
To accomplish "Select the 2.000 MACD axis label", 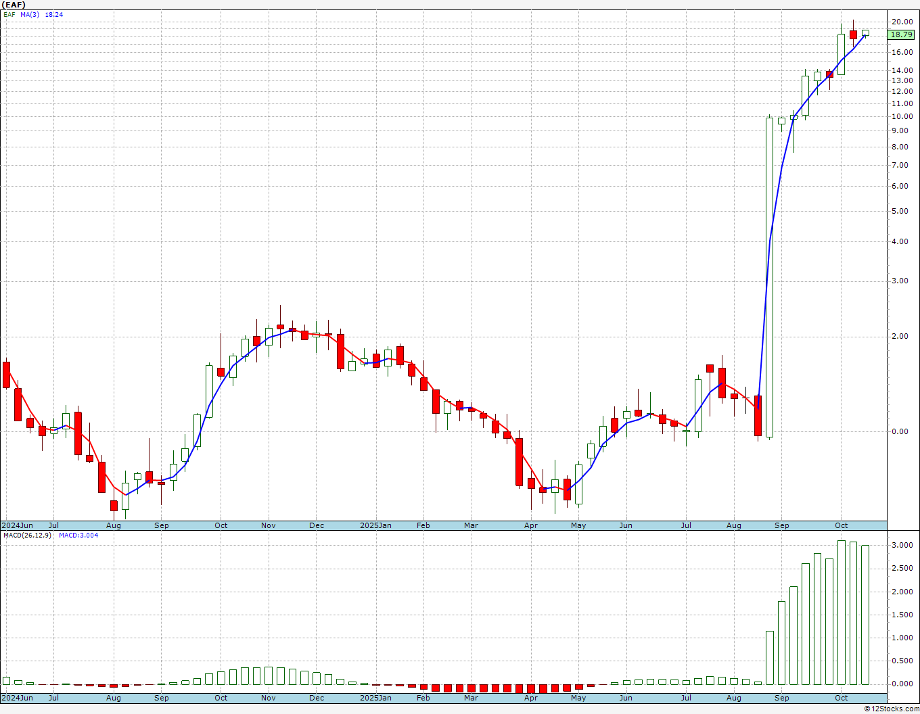I will [x=902, y=592].
